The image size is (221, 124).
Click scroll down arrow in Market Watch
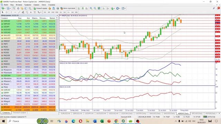tap(57, 110)
